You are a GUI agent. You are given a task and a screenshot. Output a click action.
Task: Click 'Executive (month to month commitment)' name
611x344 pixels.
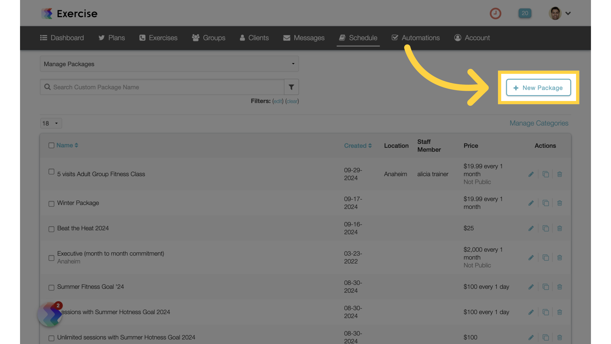coord(110,254)
